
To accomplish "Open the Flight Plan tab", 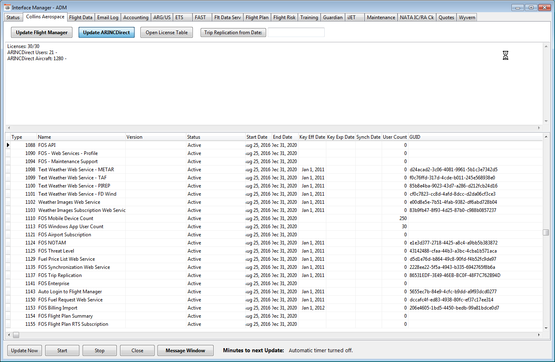I will tap(257, 17).
